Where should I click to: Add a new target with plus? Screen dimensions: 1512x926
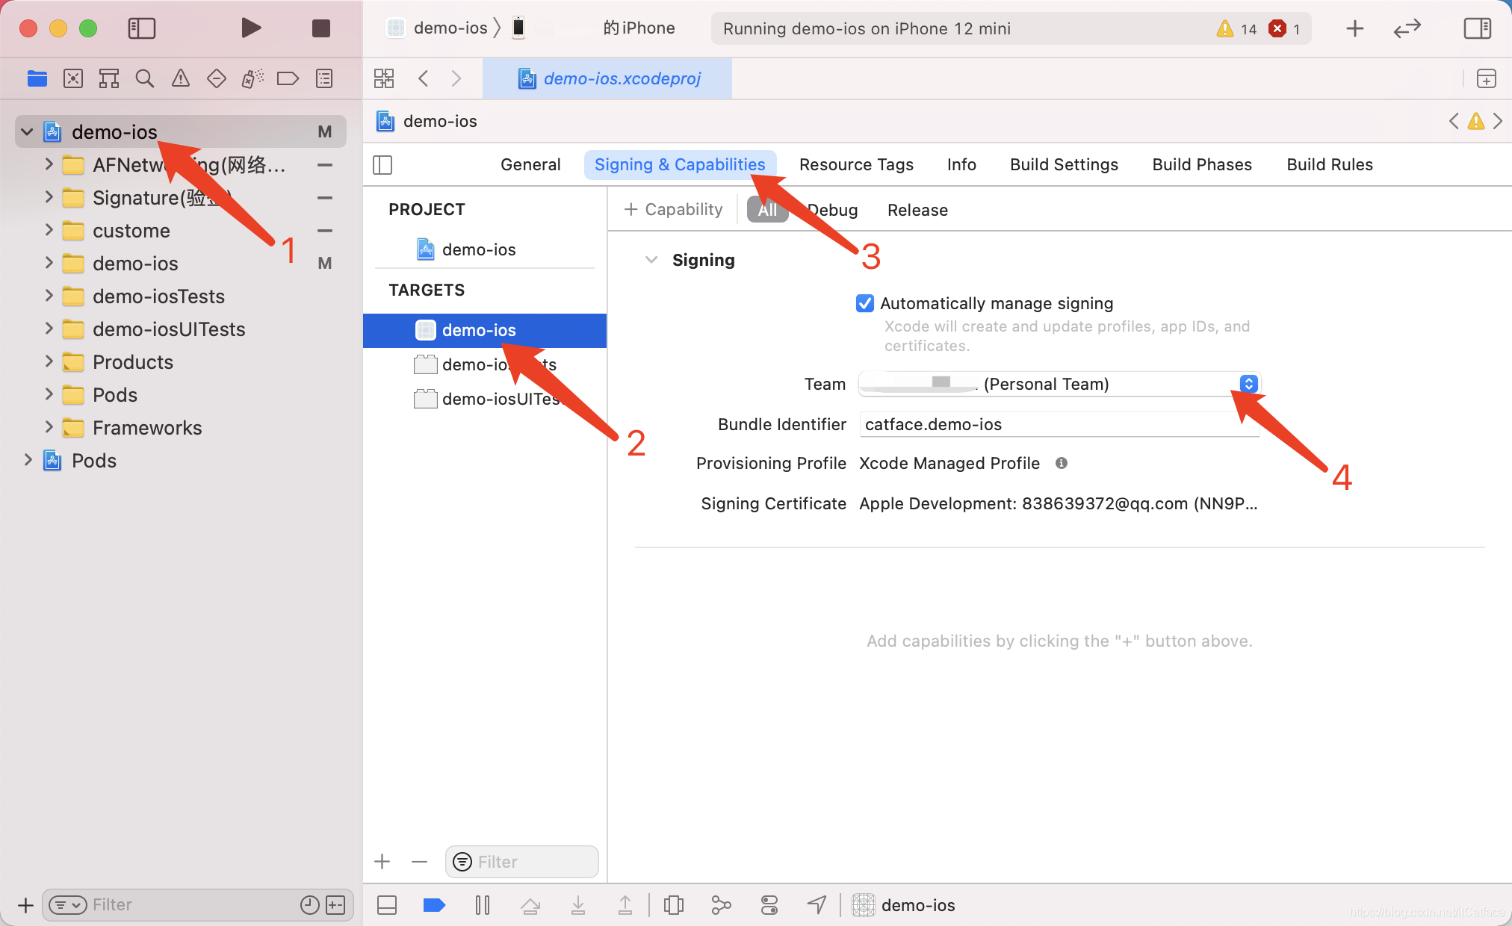(x=382, y=862)
